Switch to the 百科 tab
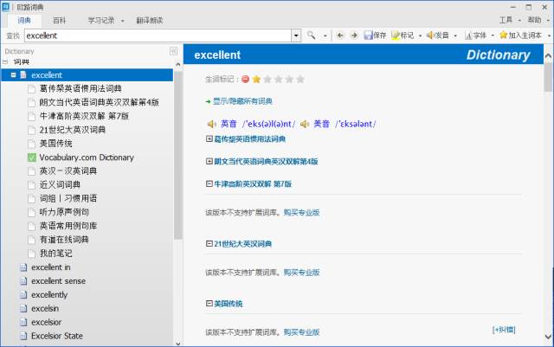Image resolution: width=554 pixels, height=347 pixels. tap(60, 20)
